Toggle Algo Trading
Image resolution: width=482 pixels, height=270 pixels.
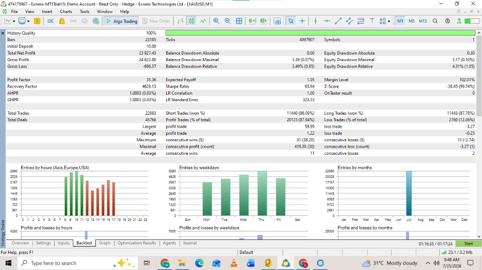pyautogui.click(x=122, y=21)
